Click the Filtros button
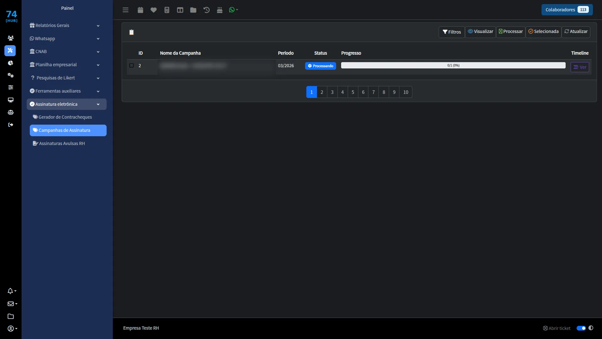Image resolution: width=602 pixels, height=339 pixels. coord(451,32)
